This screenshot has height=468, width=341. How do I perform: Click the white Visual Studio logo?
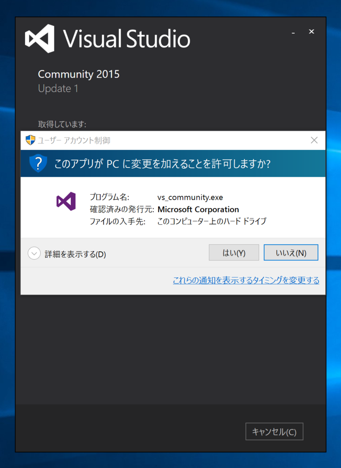click(40, 39)
